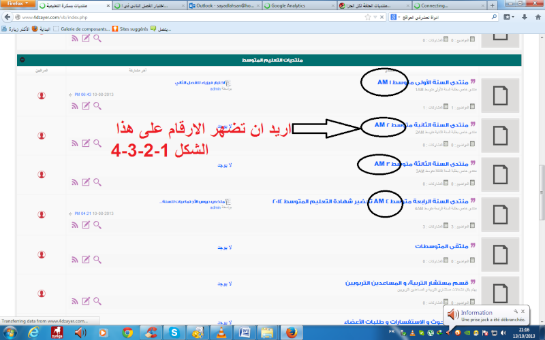Bookmark this page with the star icon

[x=368, y=17]
